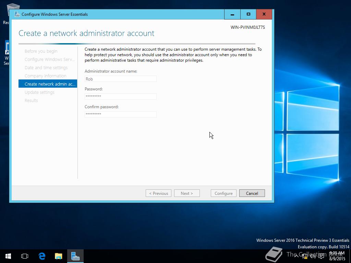The image size is (351, 263).
Task: Click the Configure button
Action: [223, 193]
